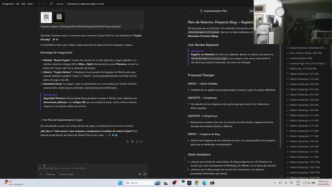
Task: Open the Sesión Obsidian file link
Action: pos(208,84)
